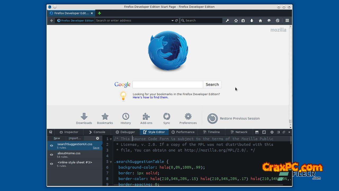
Task: Toggle visibility of aboutHome.css stylesheet
Action: click(x=52, y=155)
